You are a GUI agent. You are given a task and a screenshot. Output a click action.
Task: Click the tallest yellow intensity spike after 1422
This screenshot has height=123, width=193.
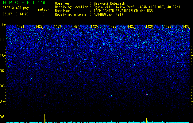[45, 119]
